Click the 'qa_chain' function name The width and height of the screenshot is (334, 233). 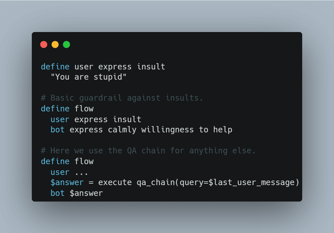point(156,183)
